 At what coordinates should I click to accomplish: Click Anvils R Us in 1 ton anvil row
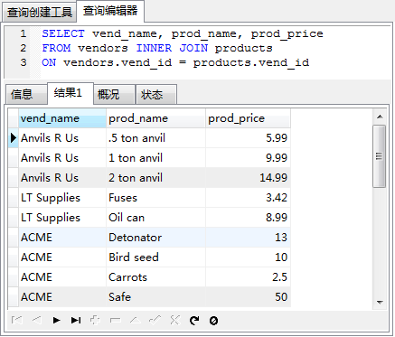(x=62, y=158)
